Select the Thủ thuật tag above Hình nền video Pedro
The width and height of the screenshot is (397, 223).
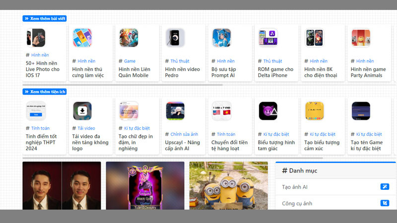pos(180,61)
